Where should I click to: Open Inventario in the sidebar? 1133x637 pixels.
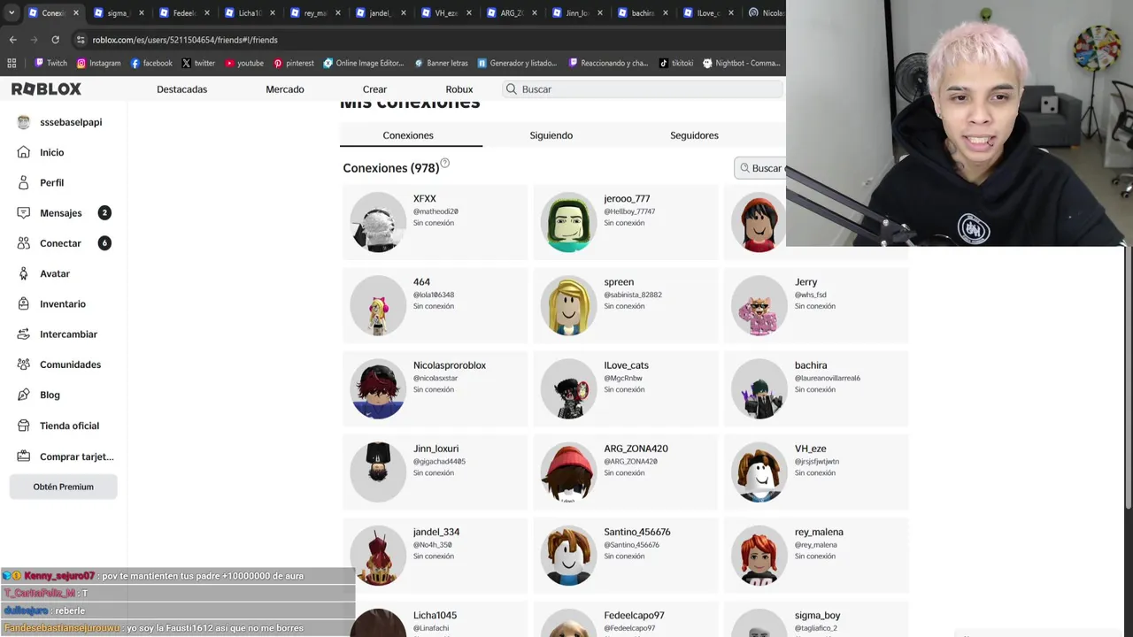pyautogui.click(x=62, y=303)
